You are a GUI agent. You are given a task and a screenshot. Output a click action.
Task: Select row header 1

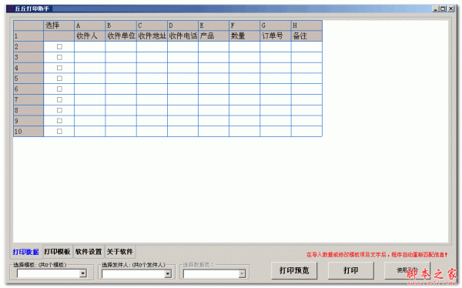point(28,36)
